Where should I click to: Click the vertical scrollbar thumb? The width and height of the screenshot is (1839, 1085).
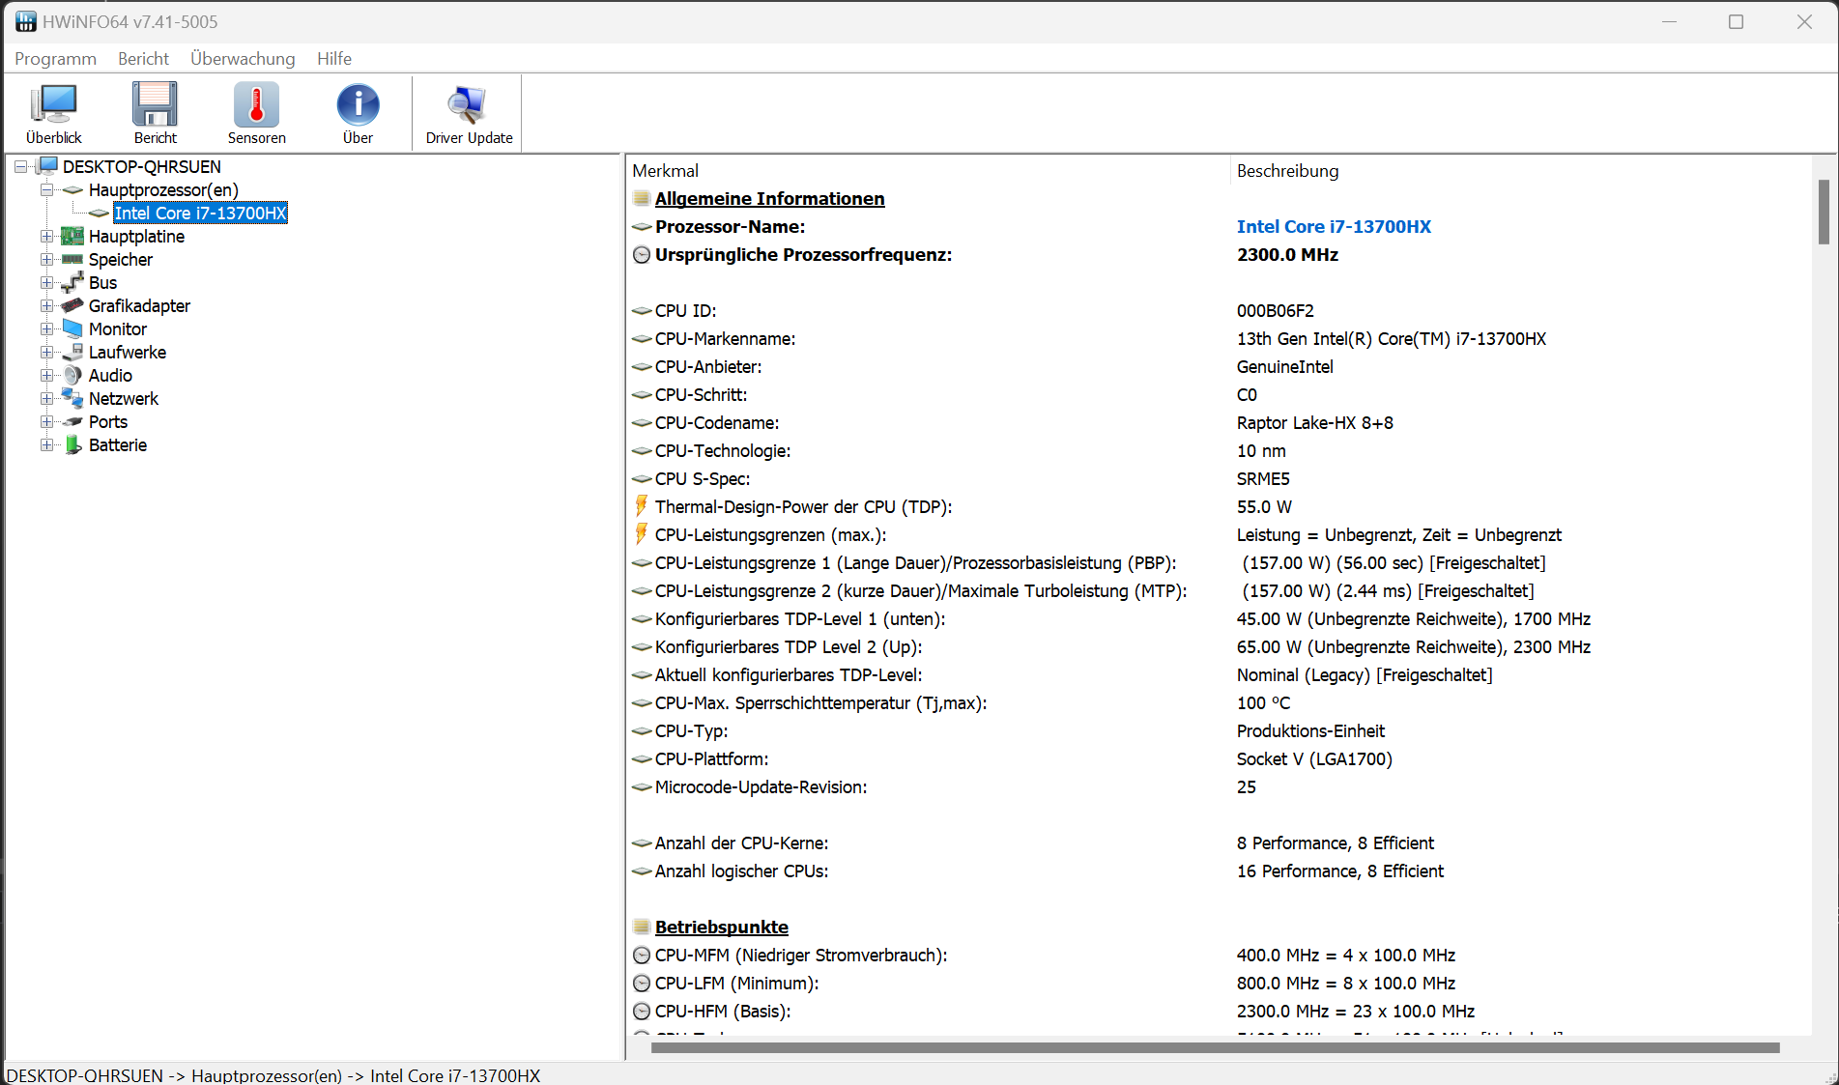(1824, 212)
